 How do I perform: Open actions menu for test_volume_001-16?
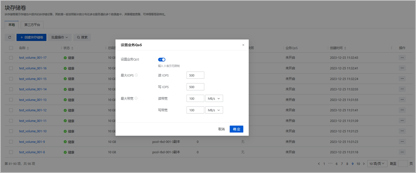tap(402, 68)
